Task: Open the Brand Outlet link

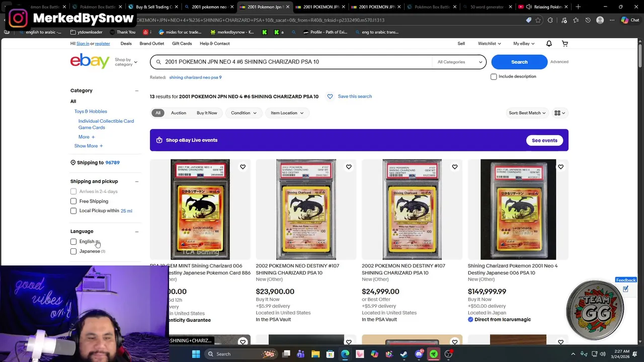Action: (152, 44)
